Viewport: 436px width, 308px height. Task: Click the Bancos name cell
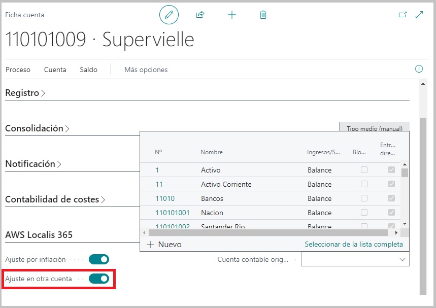coord(212,198)
